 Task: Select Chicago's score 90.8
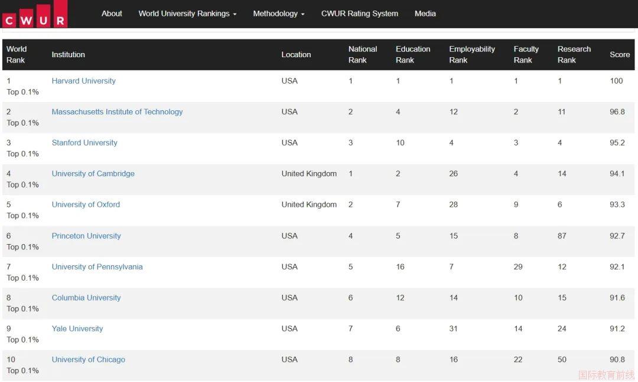(617, 359)
